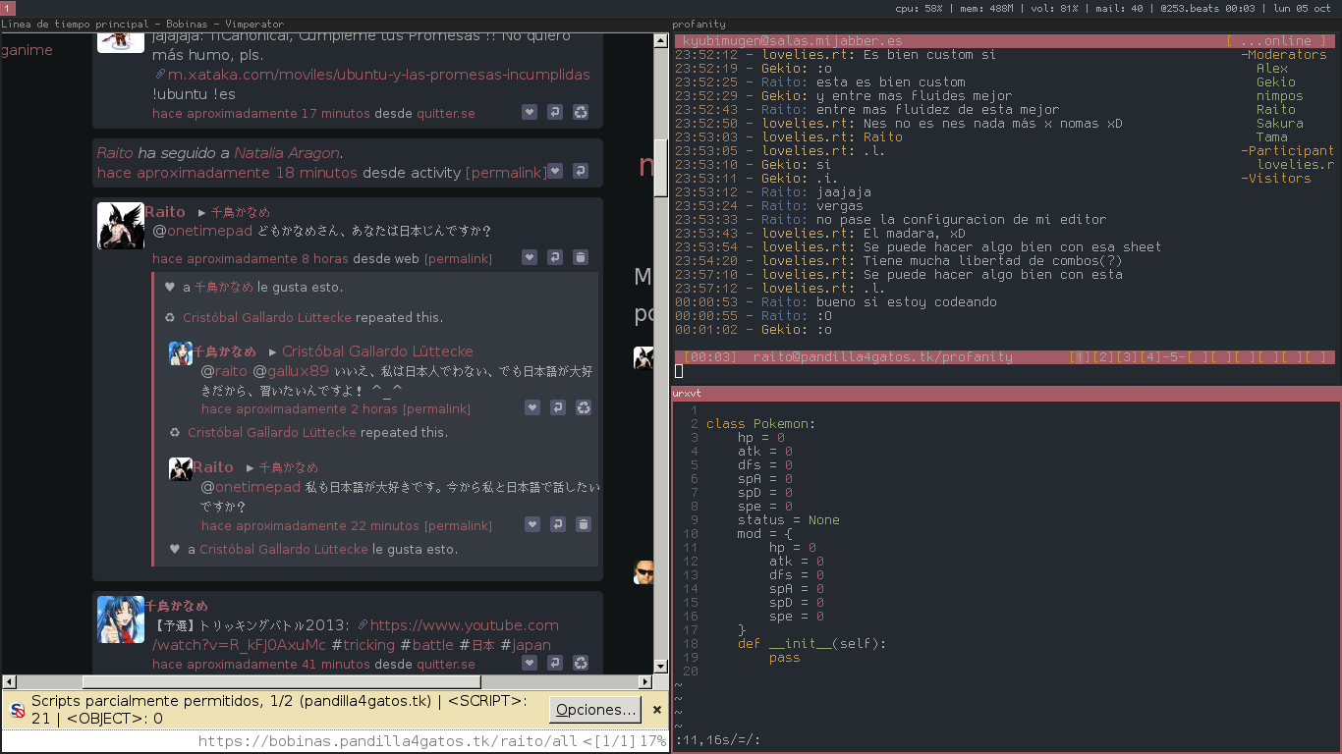Select Sakura in the profanity roster
Screen dimensions: 1342x754
tap(1280, 124)
